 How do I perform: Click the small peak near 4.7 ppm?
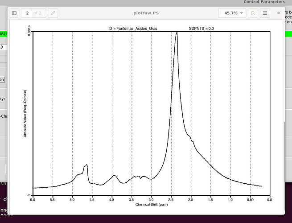coord(86,165)
